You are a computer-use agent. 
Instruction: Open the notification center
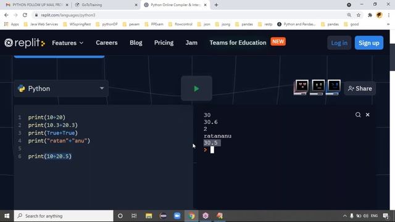click(x=385, y=216)
